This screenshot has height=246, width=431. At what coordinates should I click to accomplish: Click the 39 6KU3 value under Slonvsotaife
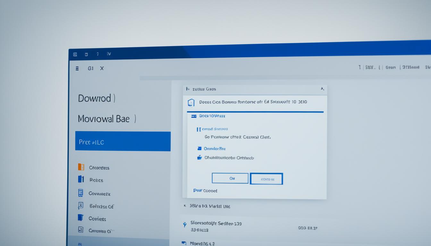coord(199,230)
